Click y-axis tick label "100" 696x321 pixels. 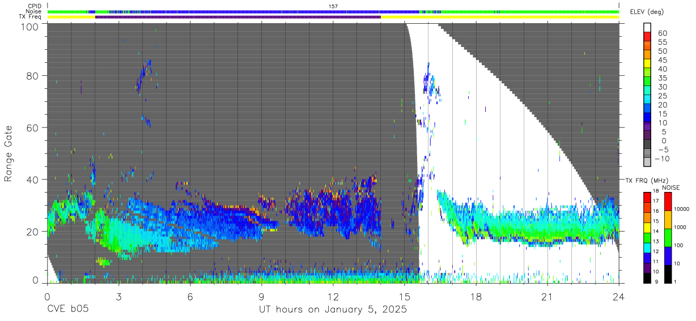point(29,26)
